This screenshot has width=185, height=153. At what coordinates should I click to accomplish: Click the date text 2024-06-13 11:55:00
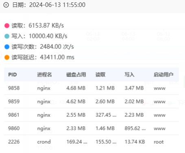tap(57, 5)
